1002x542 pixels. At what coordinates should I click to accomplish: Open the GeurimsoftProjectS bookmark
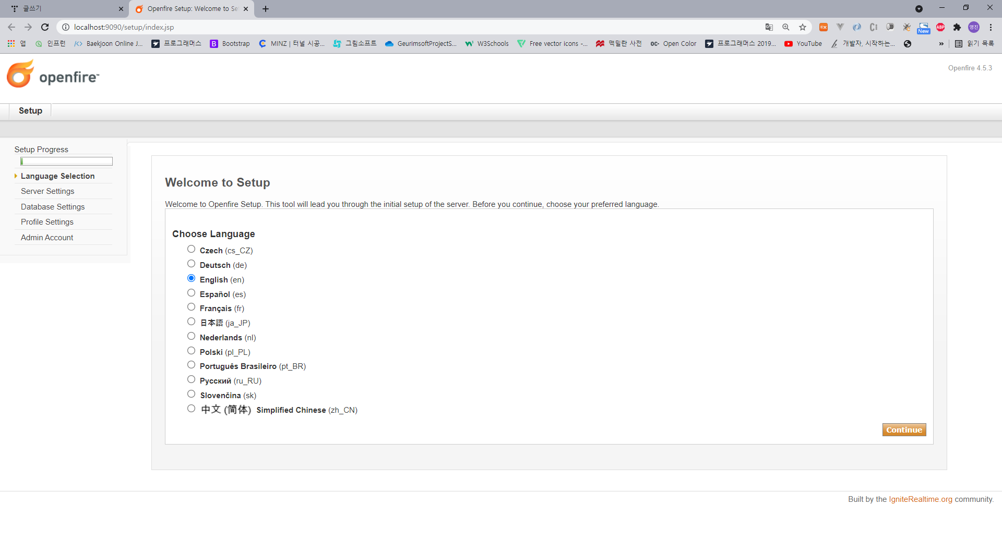(x=421, y=44)
